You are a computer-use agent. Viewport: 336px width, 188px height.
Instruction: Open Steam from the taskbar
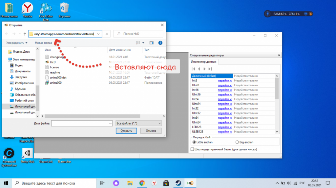pyautogui.click(x=178, y=183)
